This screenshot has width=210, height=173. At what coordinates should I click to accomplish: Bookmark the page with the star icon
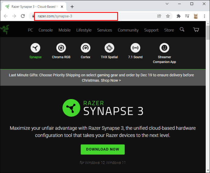168,16
